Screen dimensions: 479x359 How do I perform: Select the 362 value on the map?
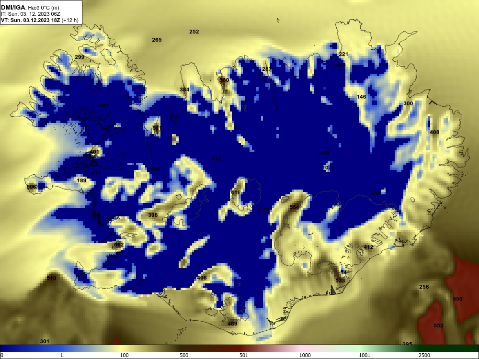pos(119,245)
